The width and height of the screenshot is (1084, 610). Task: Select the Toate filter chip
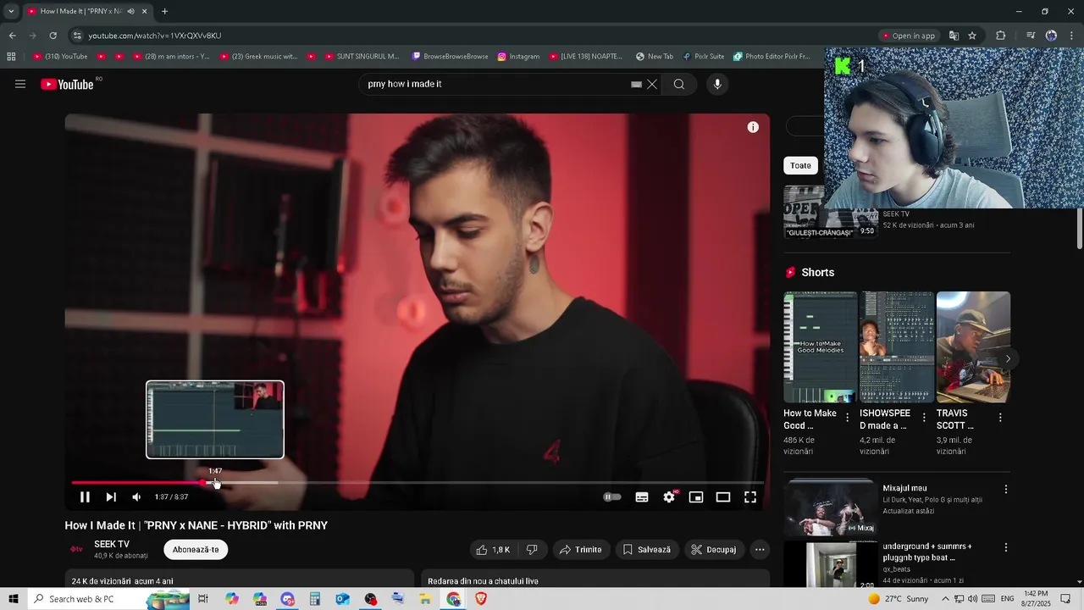click(800, 165)
